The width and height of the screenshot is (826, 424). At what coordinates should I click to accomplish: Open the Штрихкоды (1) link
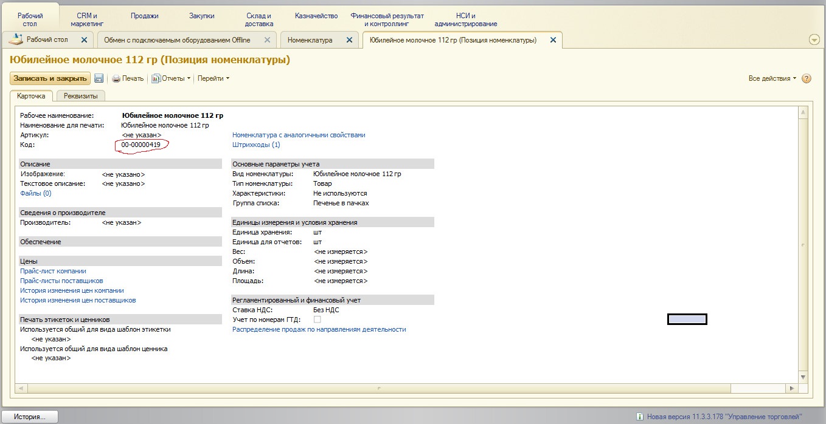pos(256,145)
